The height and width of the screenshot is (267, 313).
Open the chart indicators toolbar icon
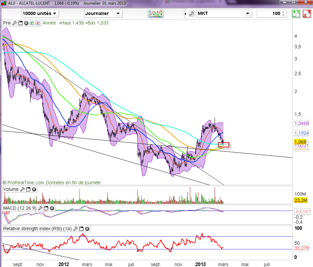156,14
